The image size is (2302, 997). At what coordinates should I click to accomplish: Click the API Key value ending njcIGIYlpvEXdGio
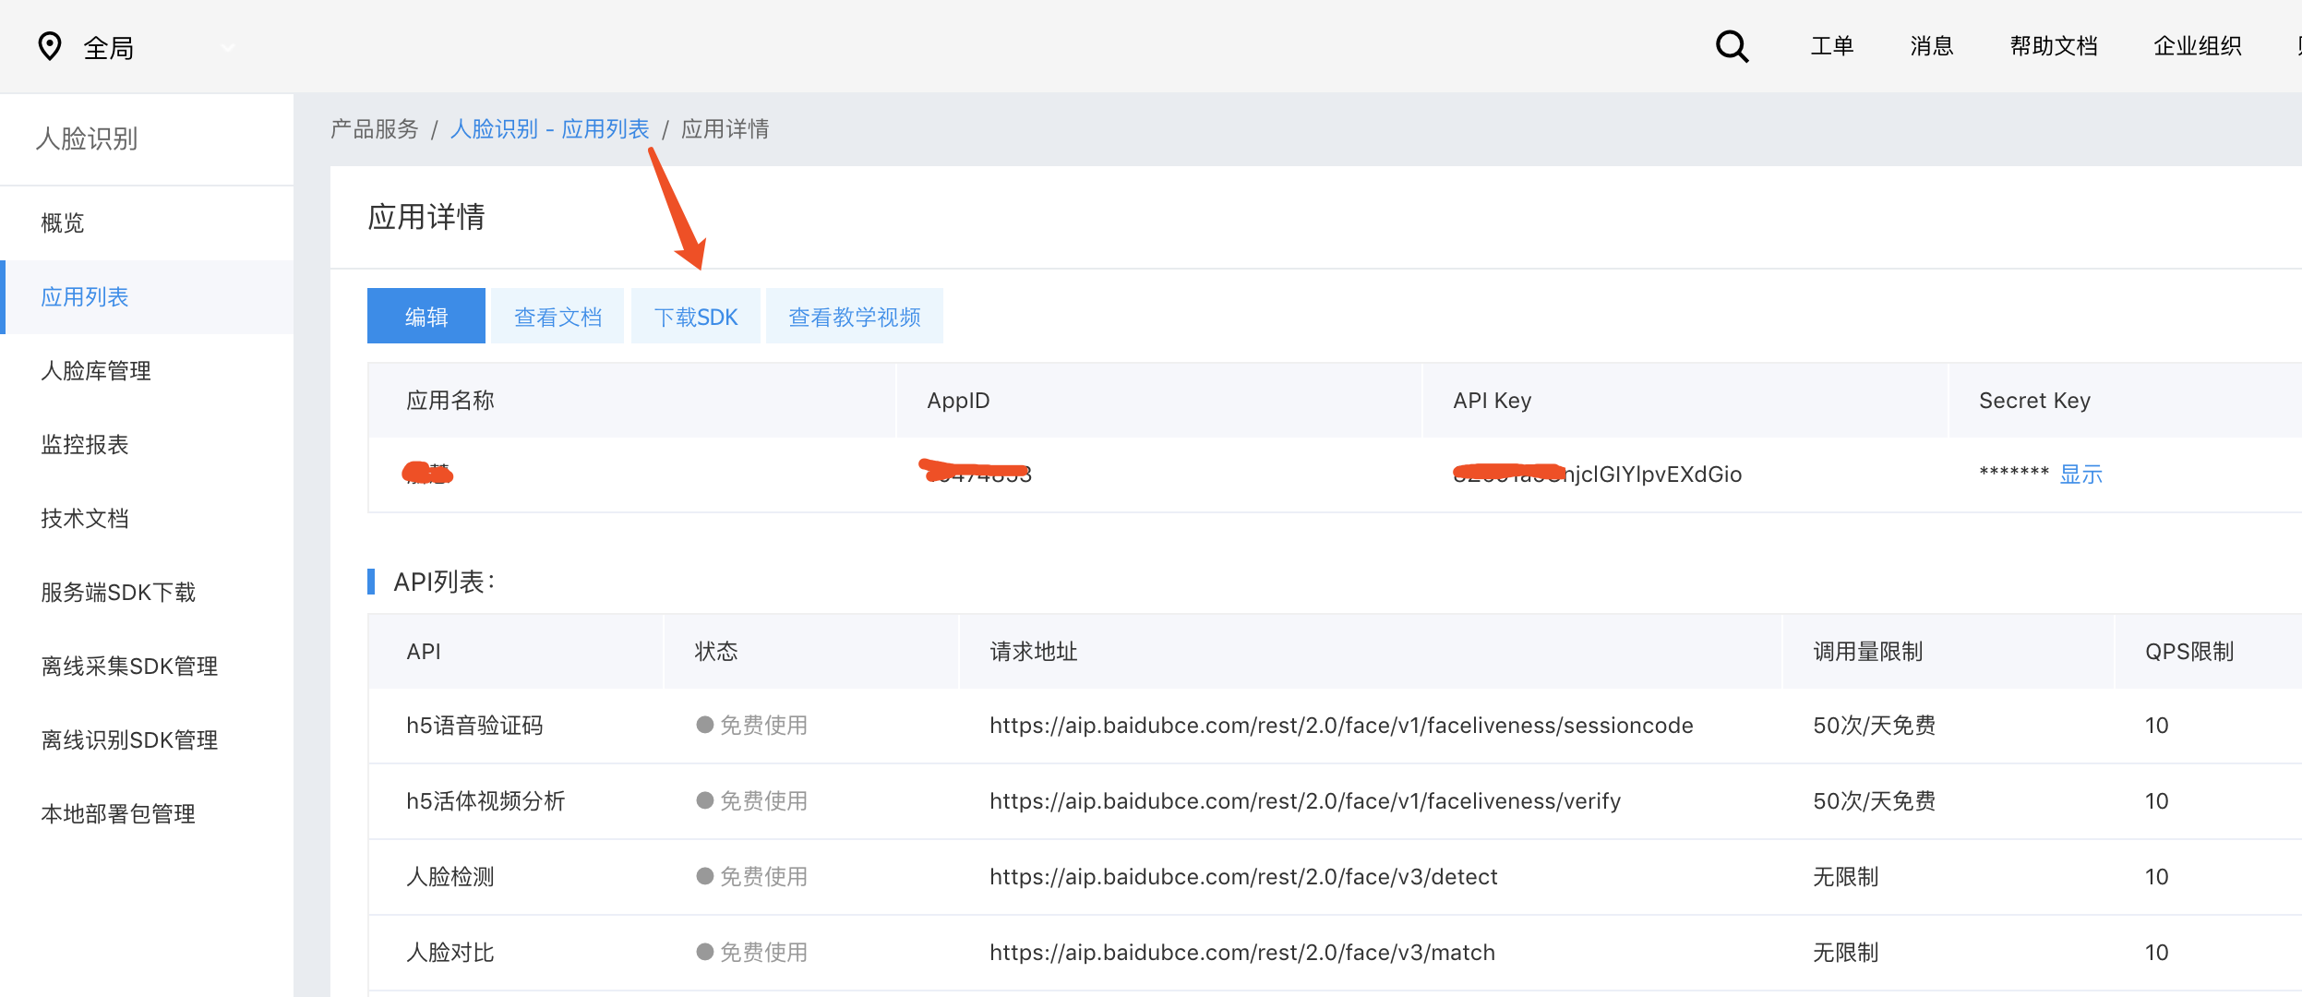(x=1597, y=474)
